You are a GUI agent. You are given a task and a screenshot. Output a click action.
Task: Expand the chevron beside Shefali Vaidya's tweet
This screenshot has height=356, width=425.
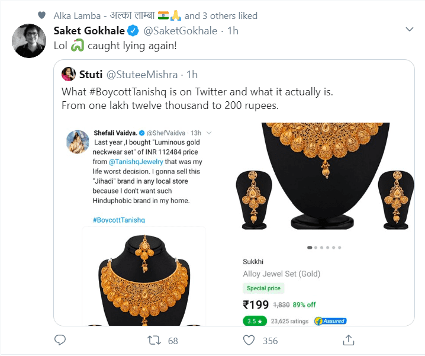[x=209, y=133]
